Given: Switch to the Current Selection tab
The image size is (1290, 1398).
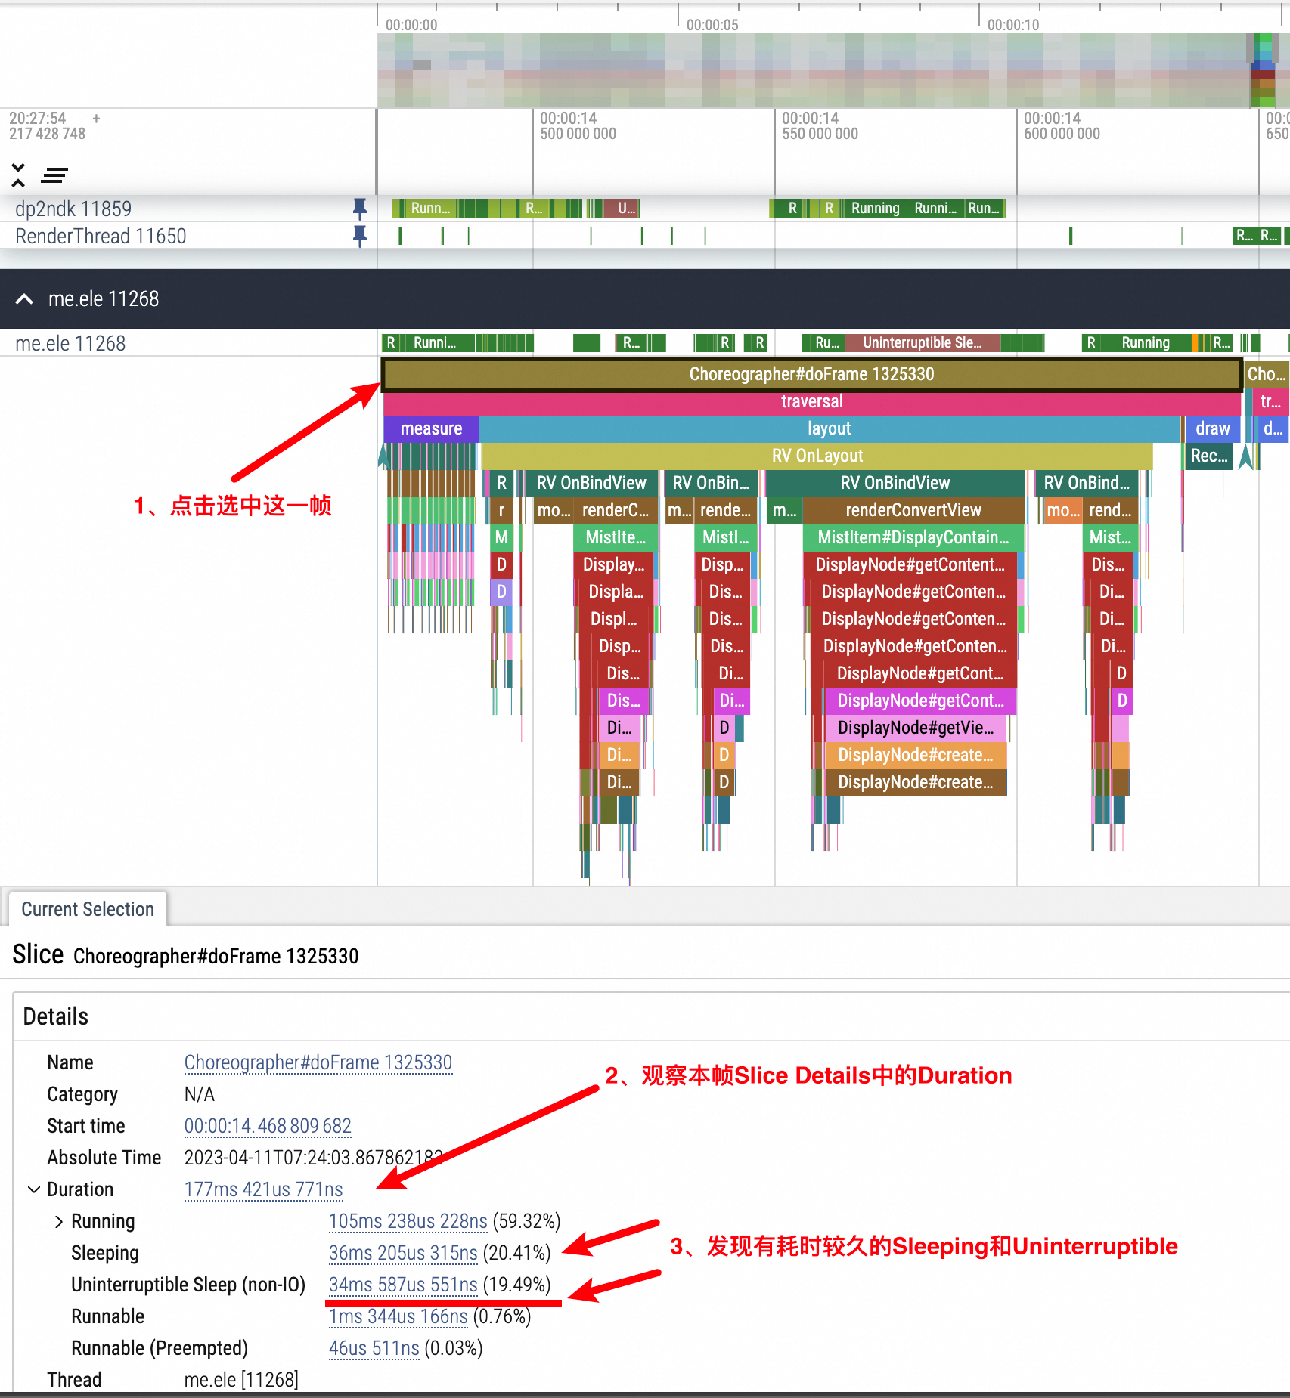Looking at the screenshot, I should coord(87,908).
